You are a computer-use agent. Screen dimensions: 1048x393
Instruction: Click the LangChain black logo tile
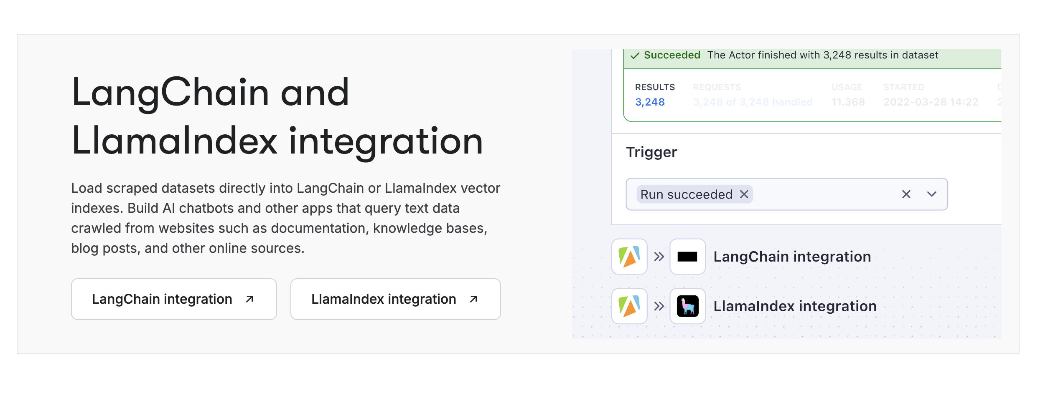tap(687, 257)
